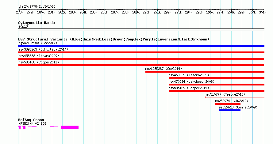Click the nsv470534 red loss bar
The height and width of the screenshot is (144, 273).
pos(217,85)
